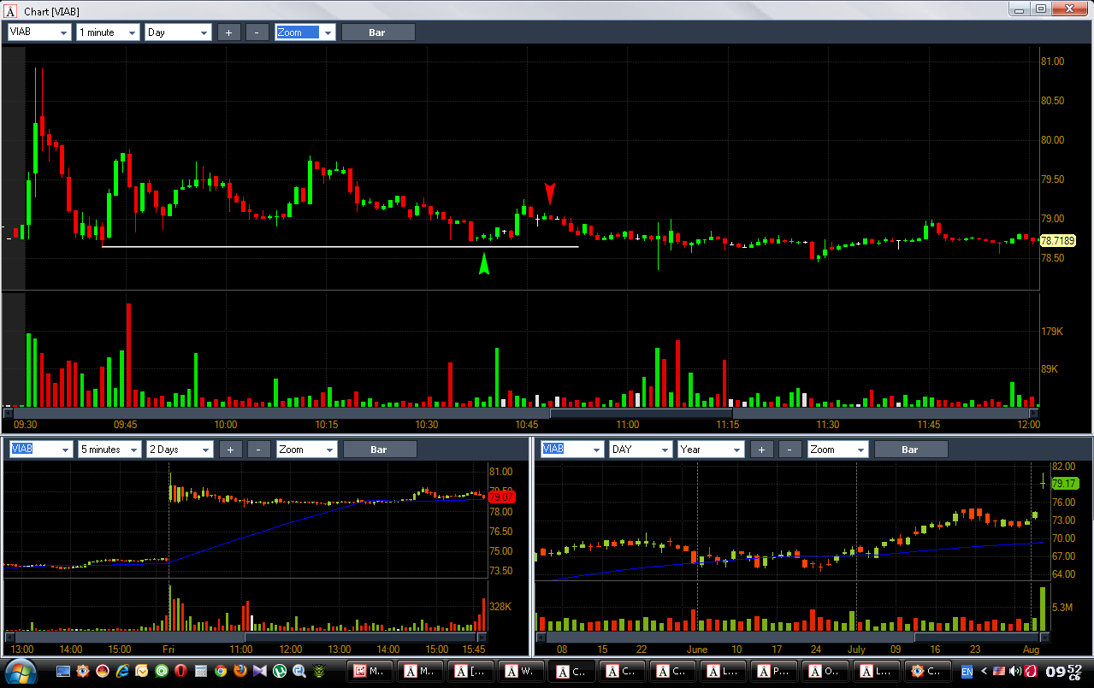Click the 5 minutes chart horizontal scrollbar thumb
This screenshot has width=1094, height=688.
pyautogui.click(x=360, y=637)
